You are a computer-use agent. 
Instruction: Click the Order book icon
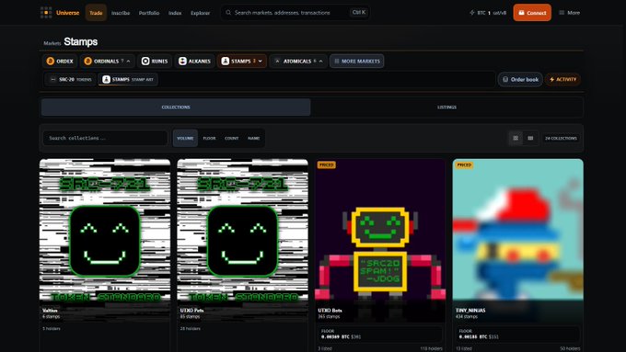(x=505, y=79)
